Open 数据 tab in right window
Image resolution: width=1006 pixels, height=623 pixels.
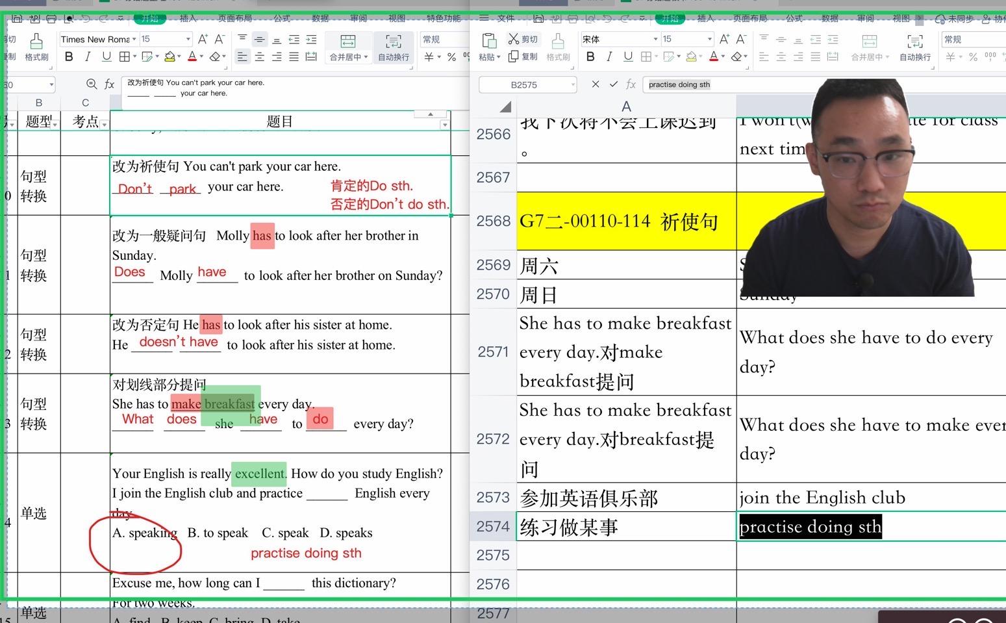tap(831, 18)
